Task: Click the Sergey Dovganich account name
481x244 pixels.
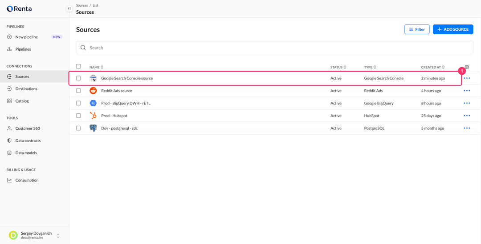Action: [36, 233]
